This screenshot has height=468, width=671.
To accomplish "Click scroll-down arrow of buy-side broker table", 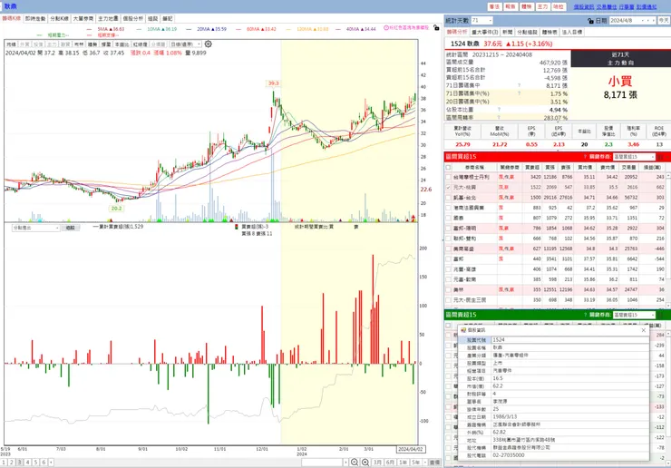I will pos(667,306).
